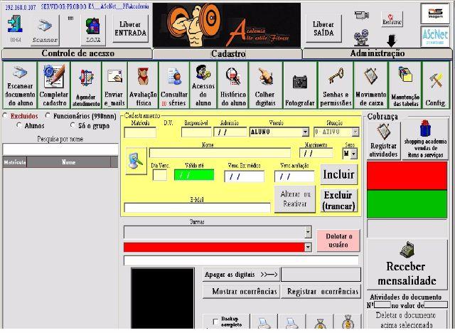
Task: Click the Nascimento date field
Action: coord(316,153)
